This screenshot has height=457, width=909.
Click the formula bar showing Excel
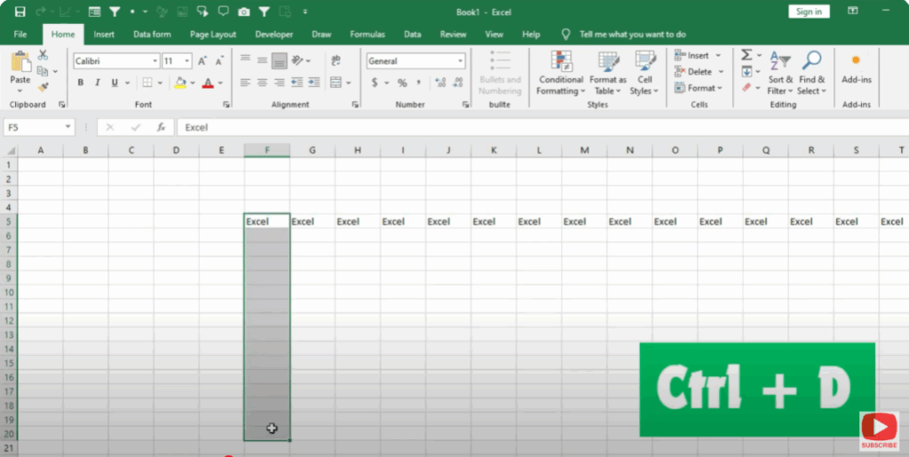click(x=533, y=127)
